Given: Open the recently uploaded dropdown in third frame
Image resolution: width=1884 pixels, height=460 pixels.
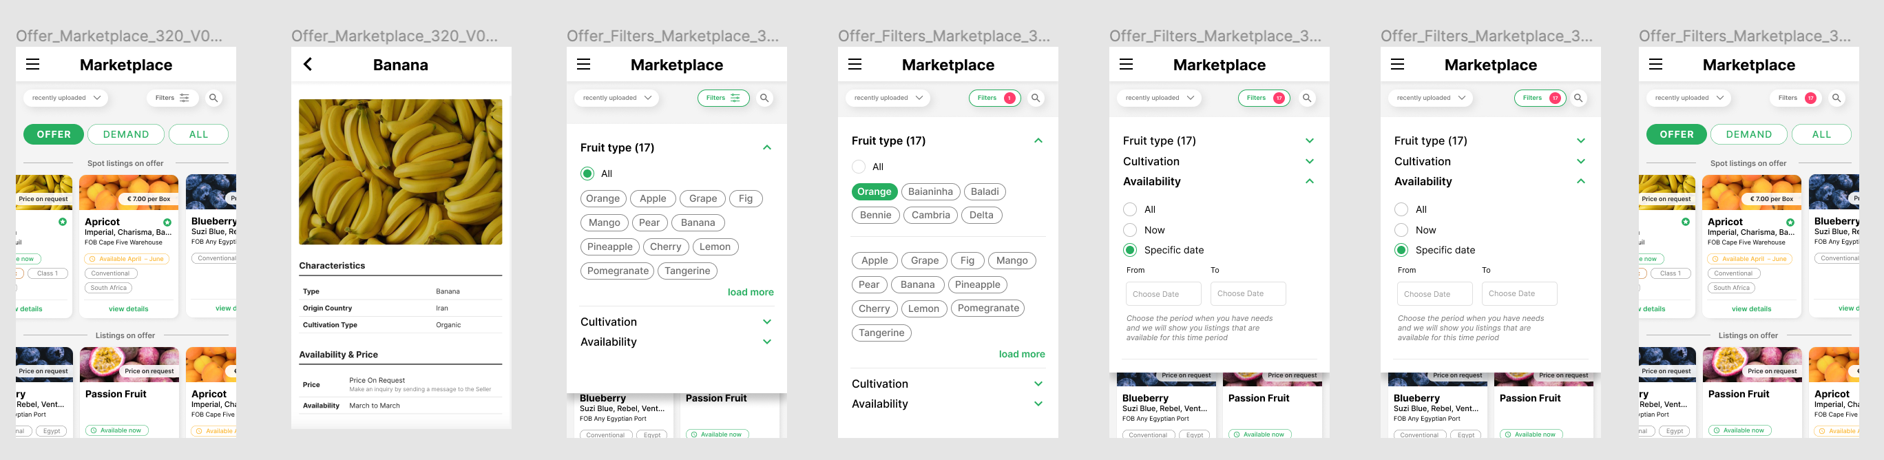Looking at the screenshot, I should pos(616,98).
